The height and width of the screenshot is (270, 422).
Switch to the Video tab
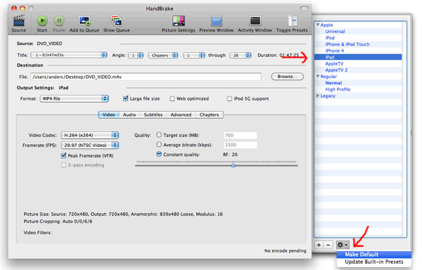pyautogui.click(x=109, y=115)
